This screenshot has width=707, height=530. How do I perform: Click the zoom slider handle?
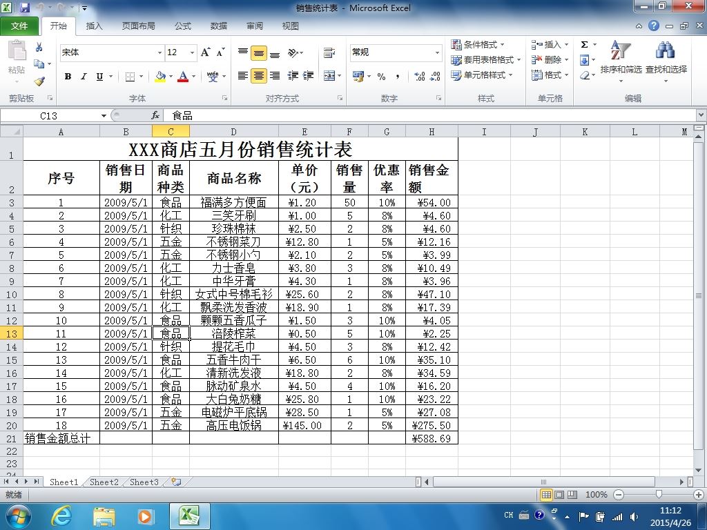tap(659, 495)
